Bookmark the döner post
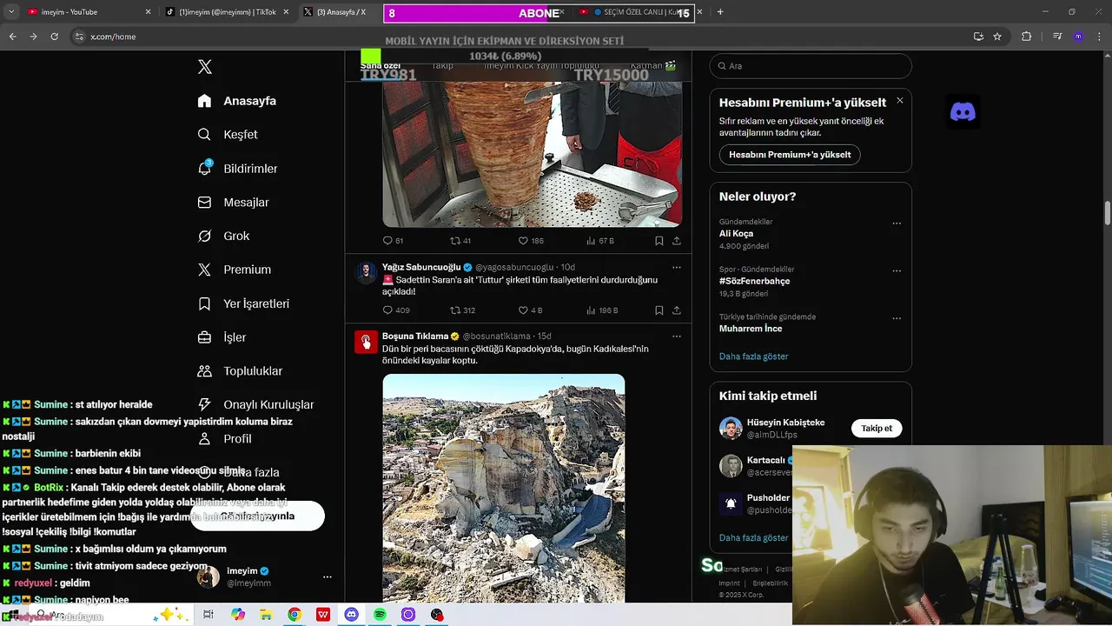Image resolution: width=1112 pixels, height=626 pixels. pos(659,241)
